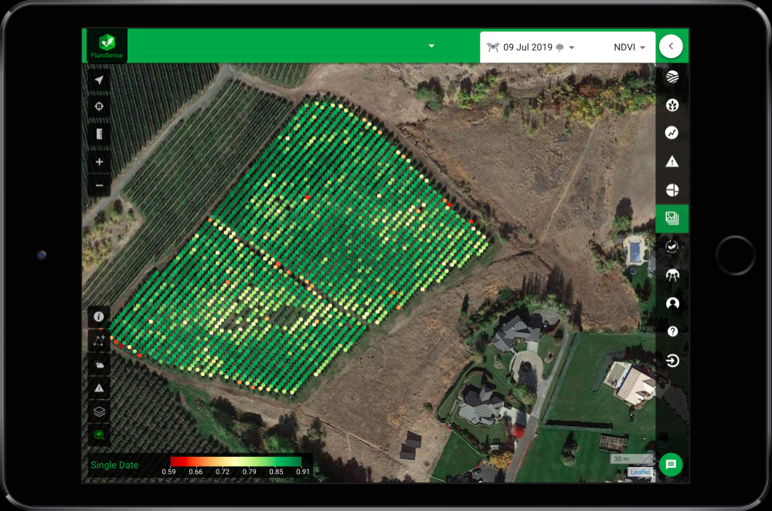This screenshot has height=511, width=772.
Task: Open the NDVI index dropdown
Action: point(629,47)
